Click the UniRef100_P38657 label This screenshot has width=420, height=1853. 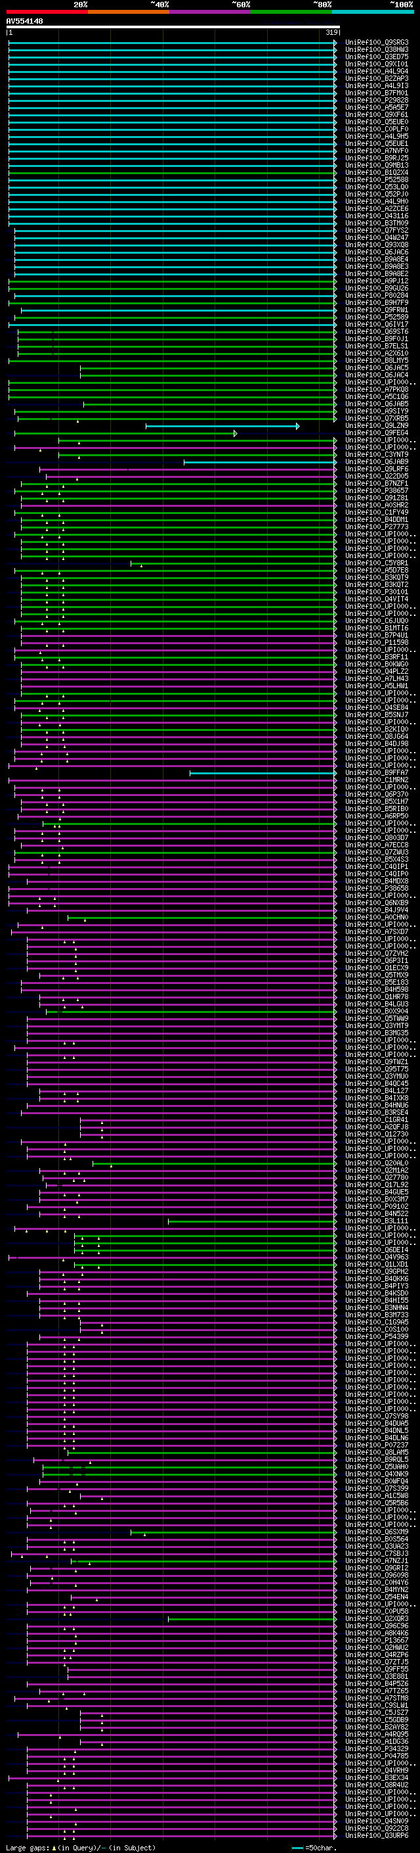point(376,490)
